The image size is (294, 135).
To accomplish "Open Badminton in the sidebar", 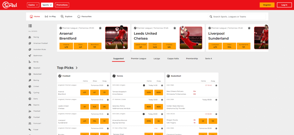I will point(37,55).
